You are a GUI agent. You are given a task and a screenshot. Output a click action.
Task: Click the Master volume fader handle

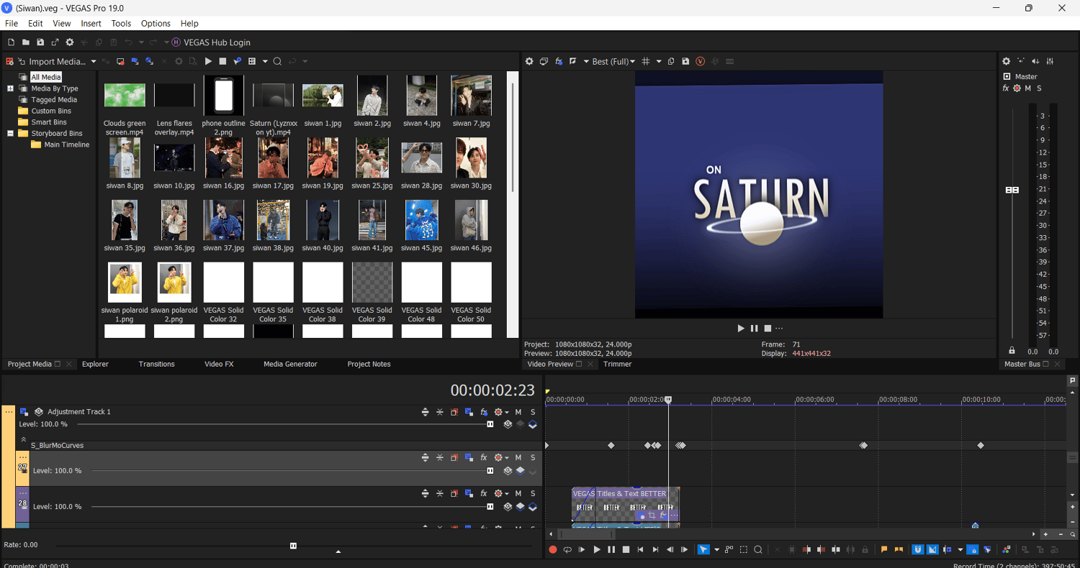pyautogui.click(x=1012, y=190)
